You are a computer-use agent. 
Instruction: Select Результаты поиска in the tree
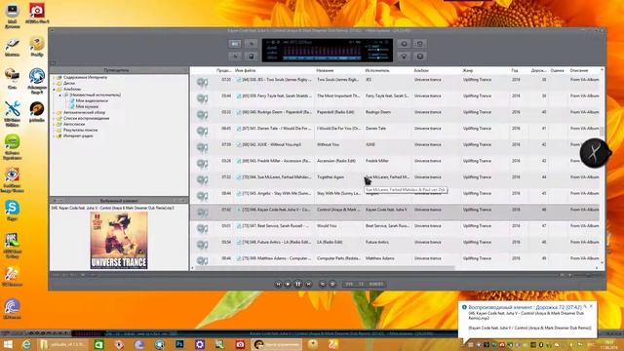pyautogui.click(x=80, y=130)
